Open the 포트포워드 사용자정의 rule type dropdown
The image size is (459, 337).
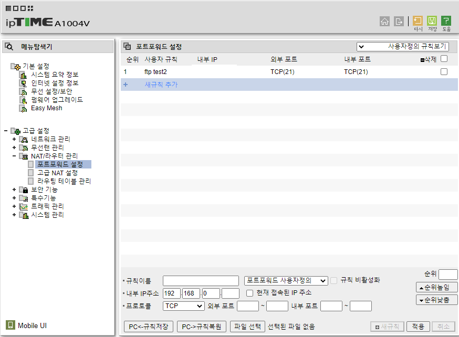(286, 281)
